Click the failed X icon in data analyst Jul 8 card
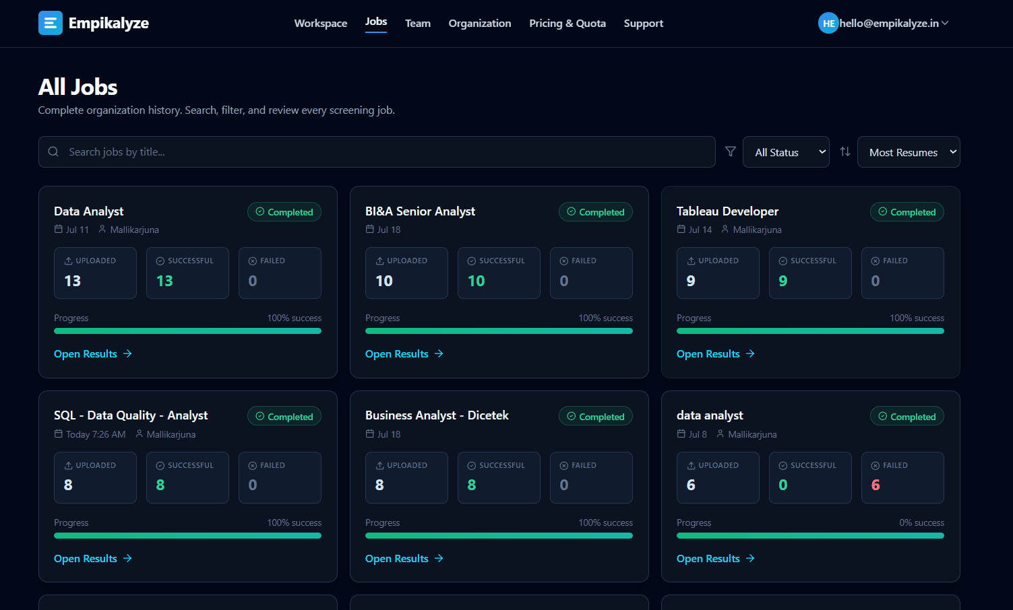Viewport: 1013px width, 610px height. [x=876, y=465]
